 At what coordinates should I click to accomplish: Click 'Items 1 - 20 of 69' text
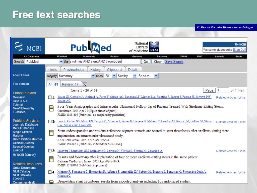point(84,90)
